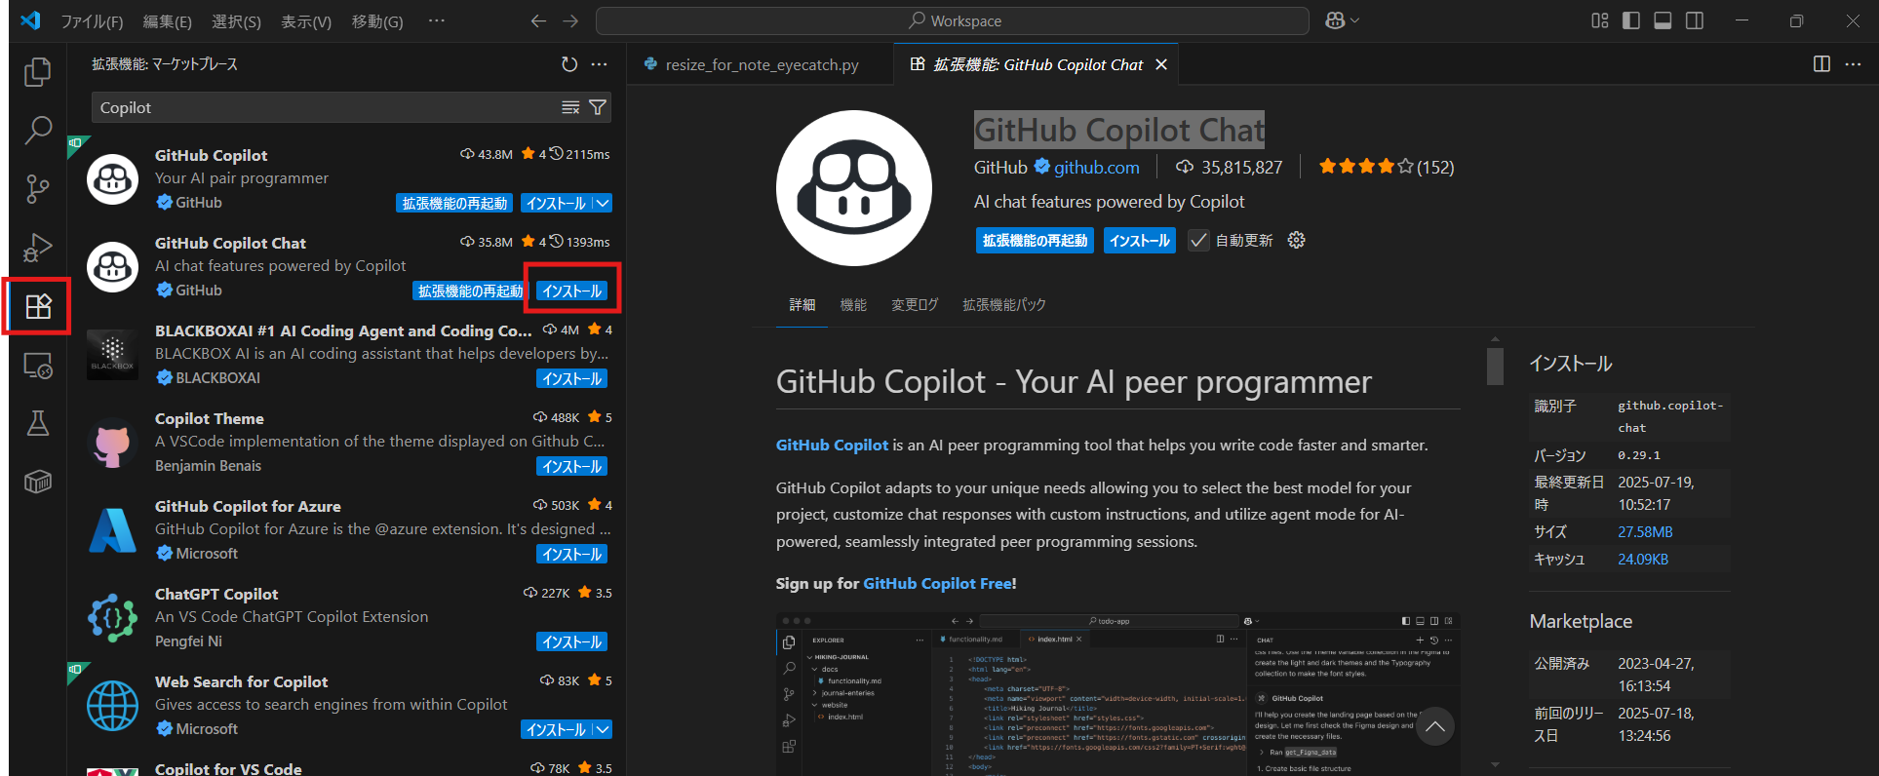Open the customize layout icon
1879x776 pixels.
(x=1600, y=20)
